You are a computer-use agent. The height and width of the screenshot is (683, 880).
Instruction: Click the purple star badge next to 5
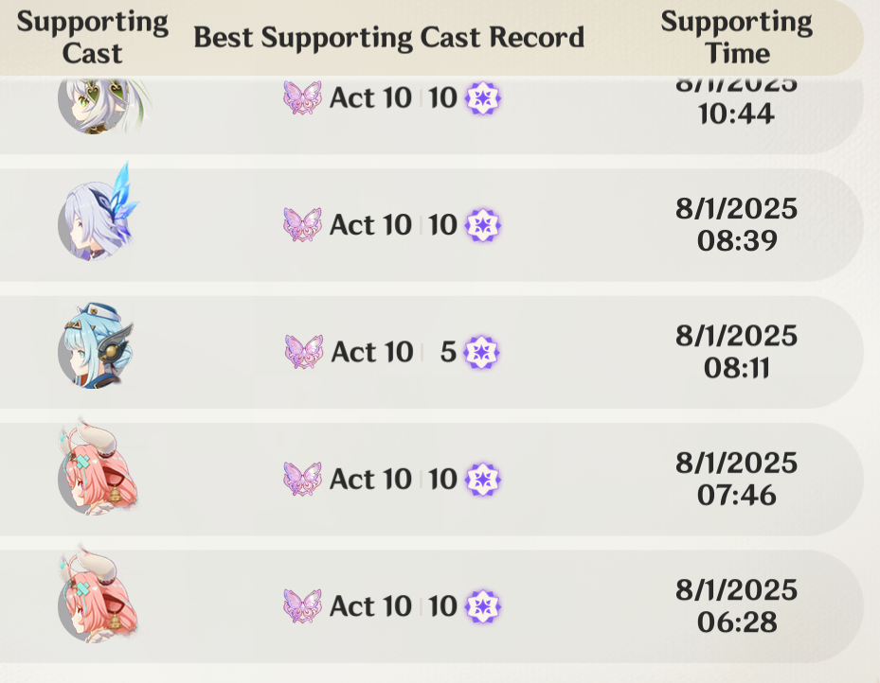[x=482, y=353]
